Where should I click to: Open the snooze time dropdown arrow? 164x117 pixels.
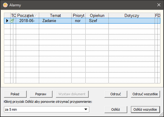pos(86,109)
